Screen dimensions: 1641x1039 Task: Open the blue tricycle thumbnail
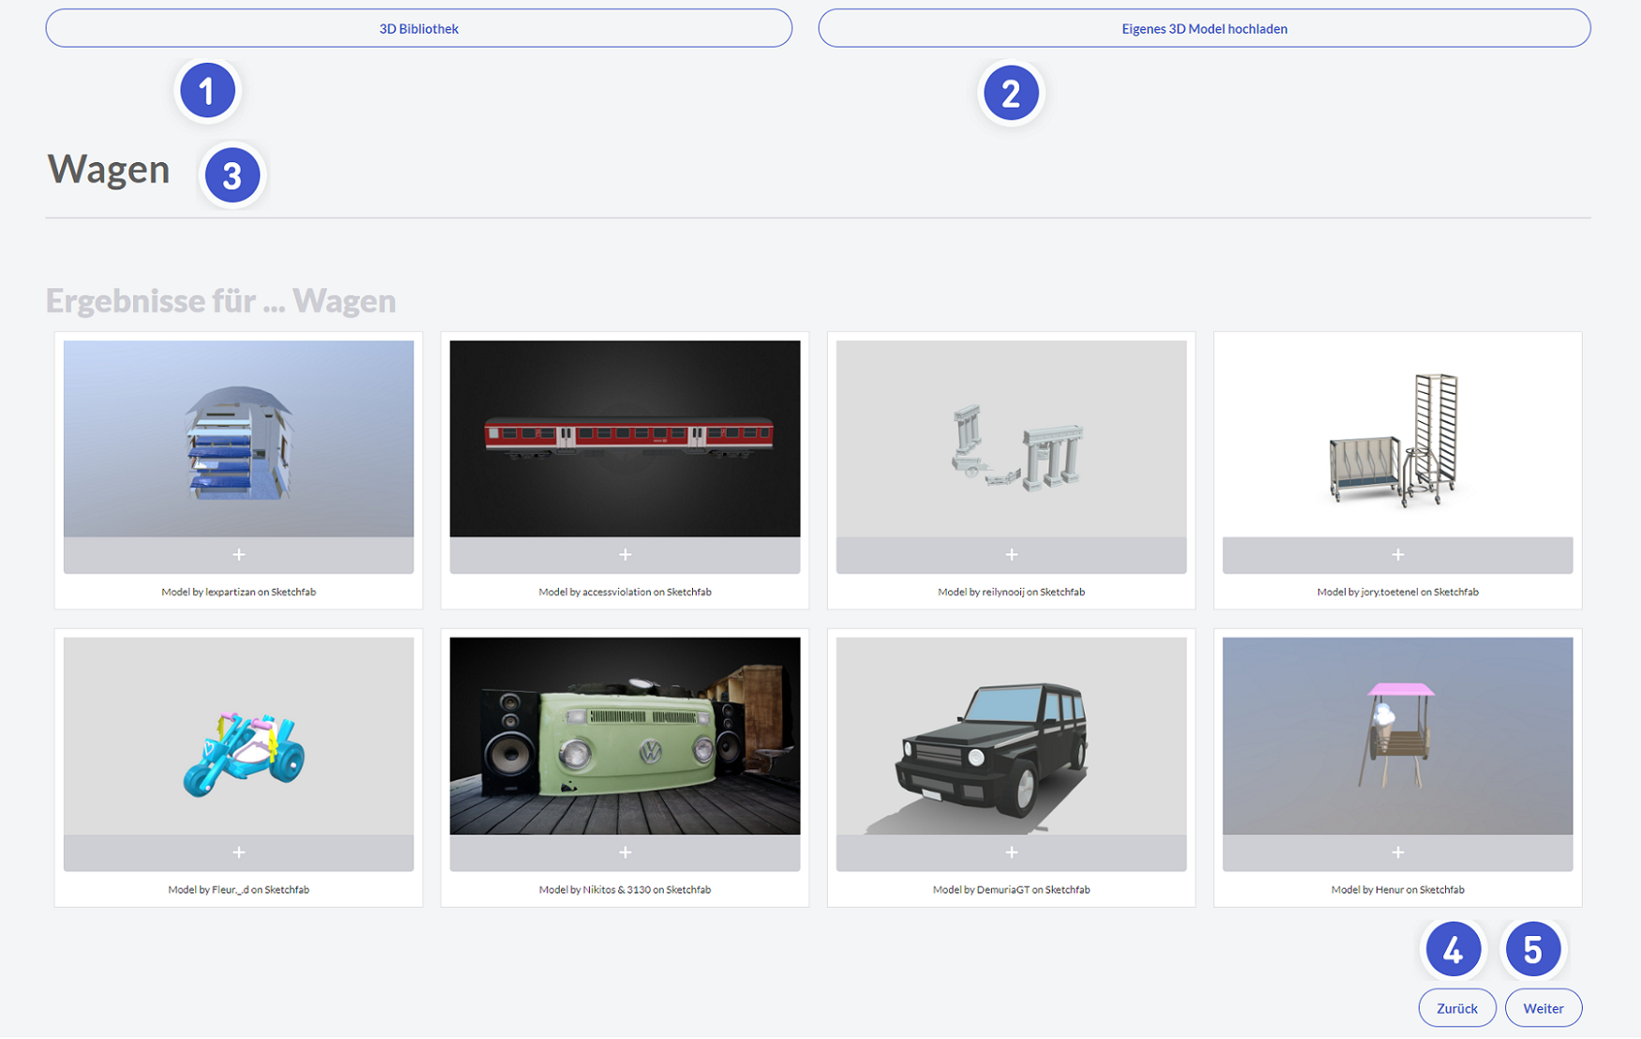point(238,736)
